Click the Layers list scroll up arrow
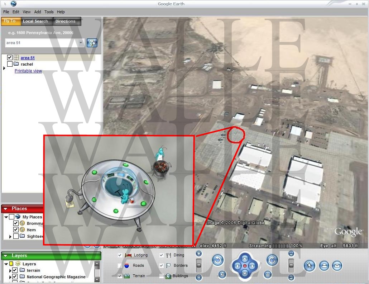 click(x=97, y=263)
